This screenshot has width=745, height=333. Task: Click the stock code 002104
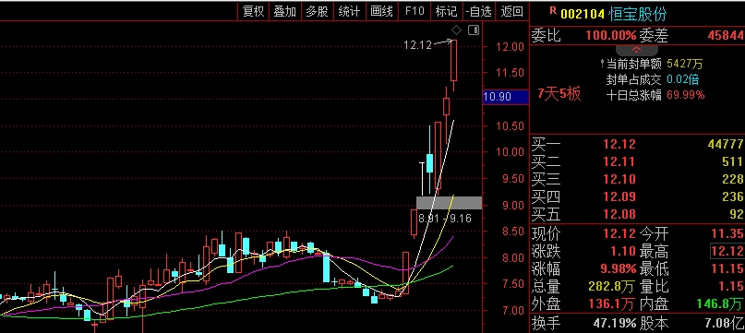coord(583,14)
